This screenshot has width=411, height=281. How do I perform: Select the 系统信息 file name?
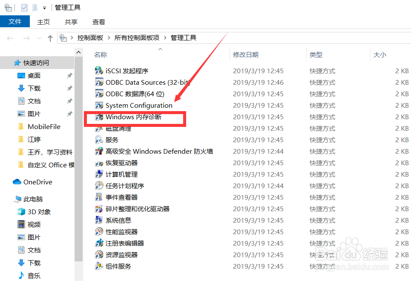tap(118, 221)
